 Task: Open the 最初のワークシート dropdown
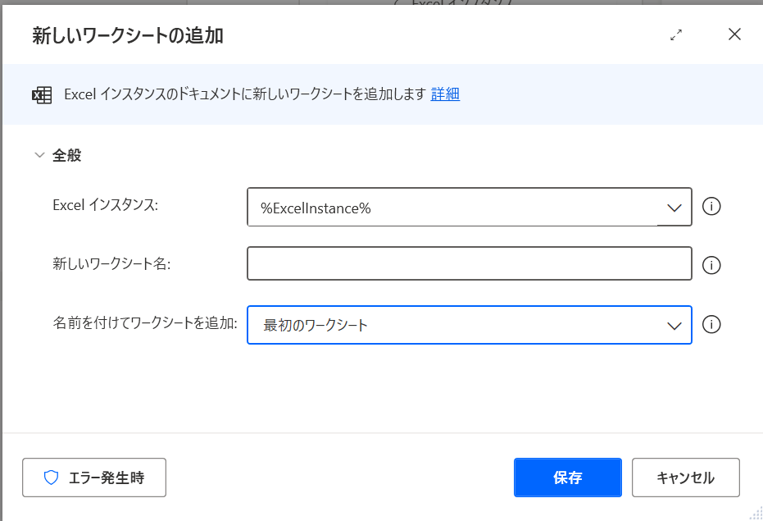point(459,325)
